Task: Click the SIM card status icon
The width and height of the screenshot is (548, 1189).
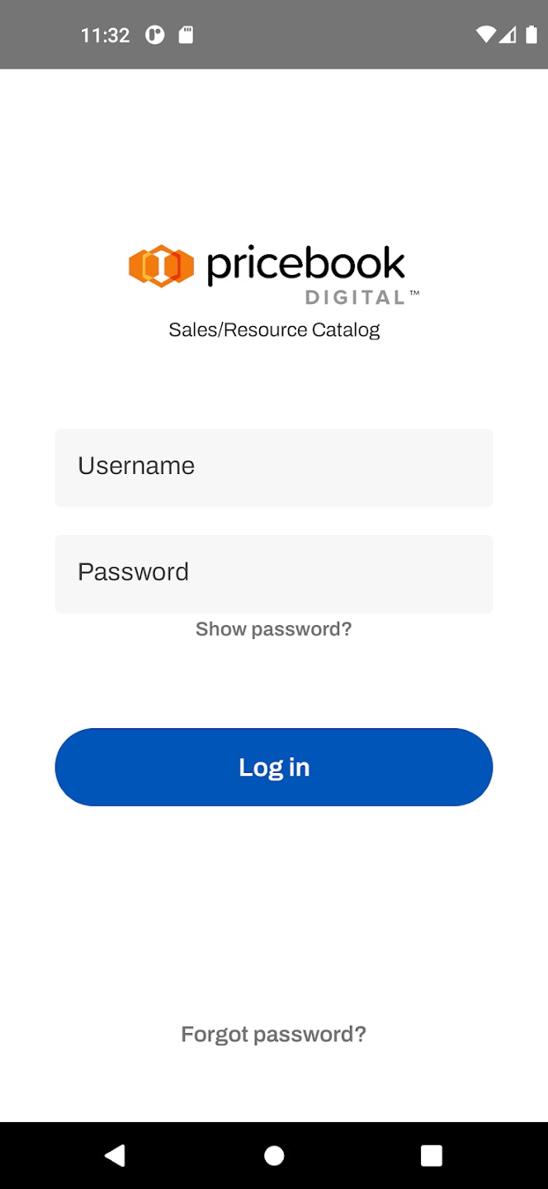Action: tap(187, 35)
